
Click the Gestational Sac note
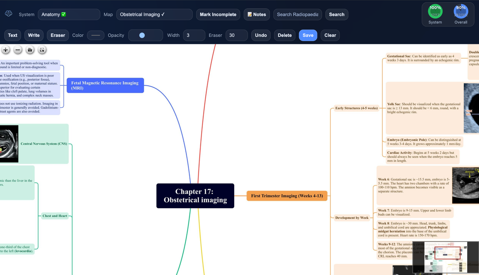click(x=423, y=58)
